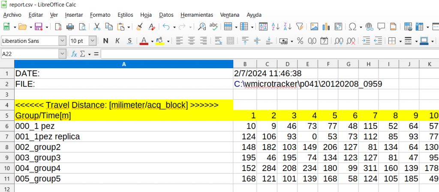Open Print Preview from the toolbar
This screenshot has width=439, height=192.
(83, 27)
